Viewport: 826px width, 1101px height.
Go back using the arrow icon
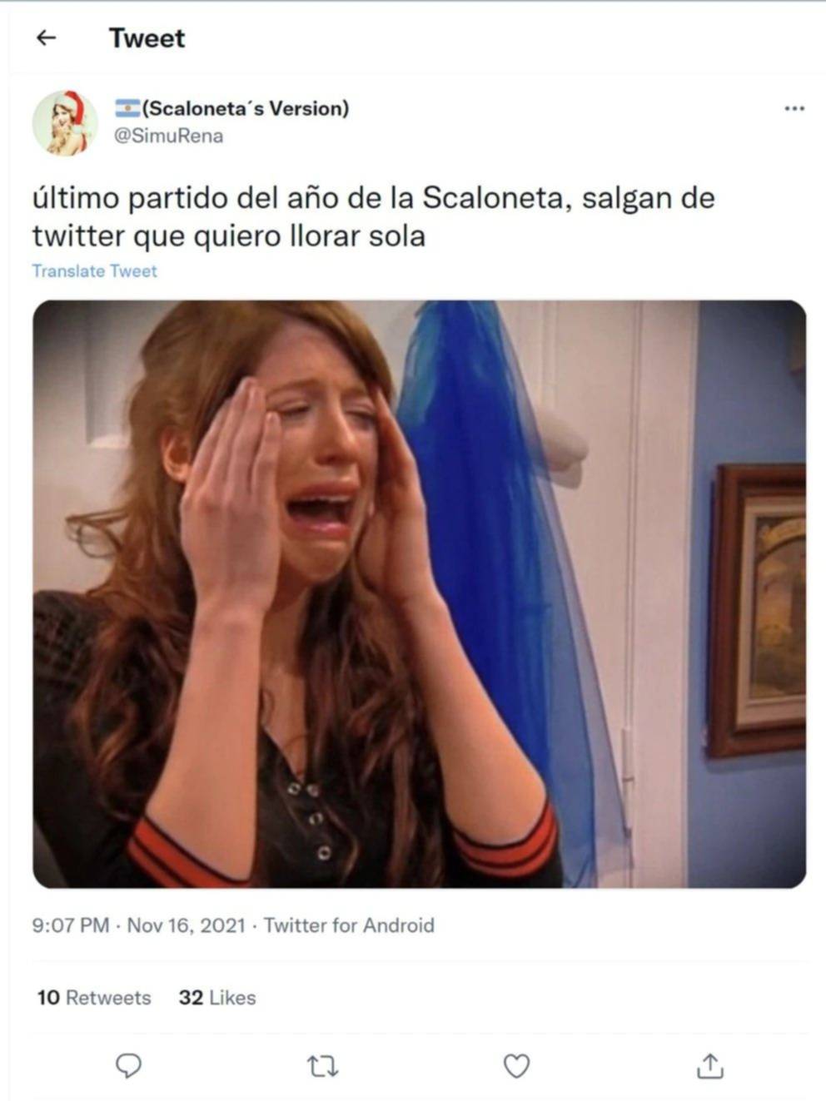tap(47, 37)
